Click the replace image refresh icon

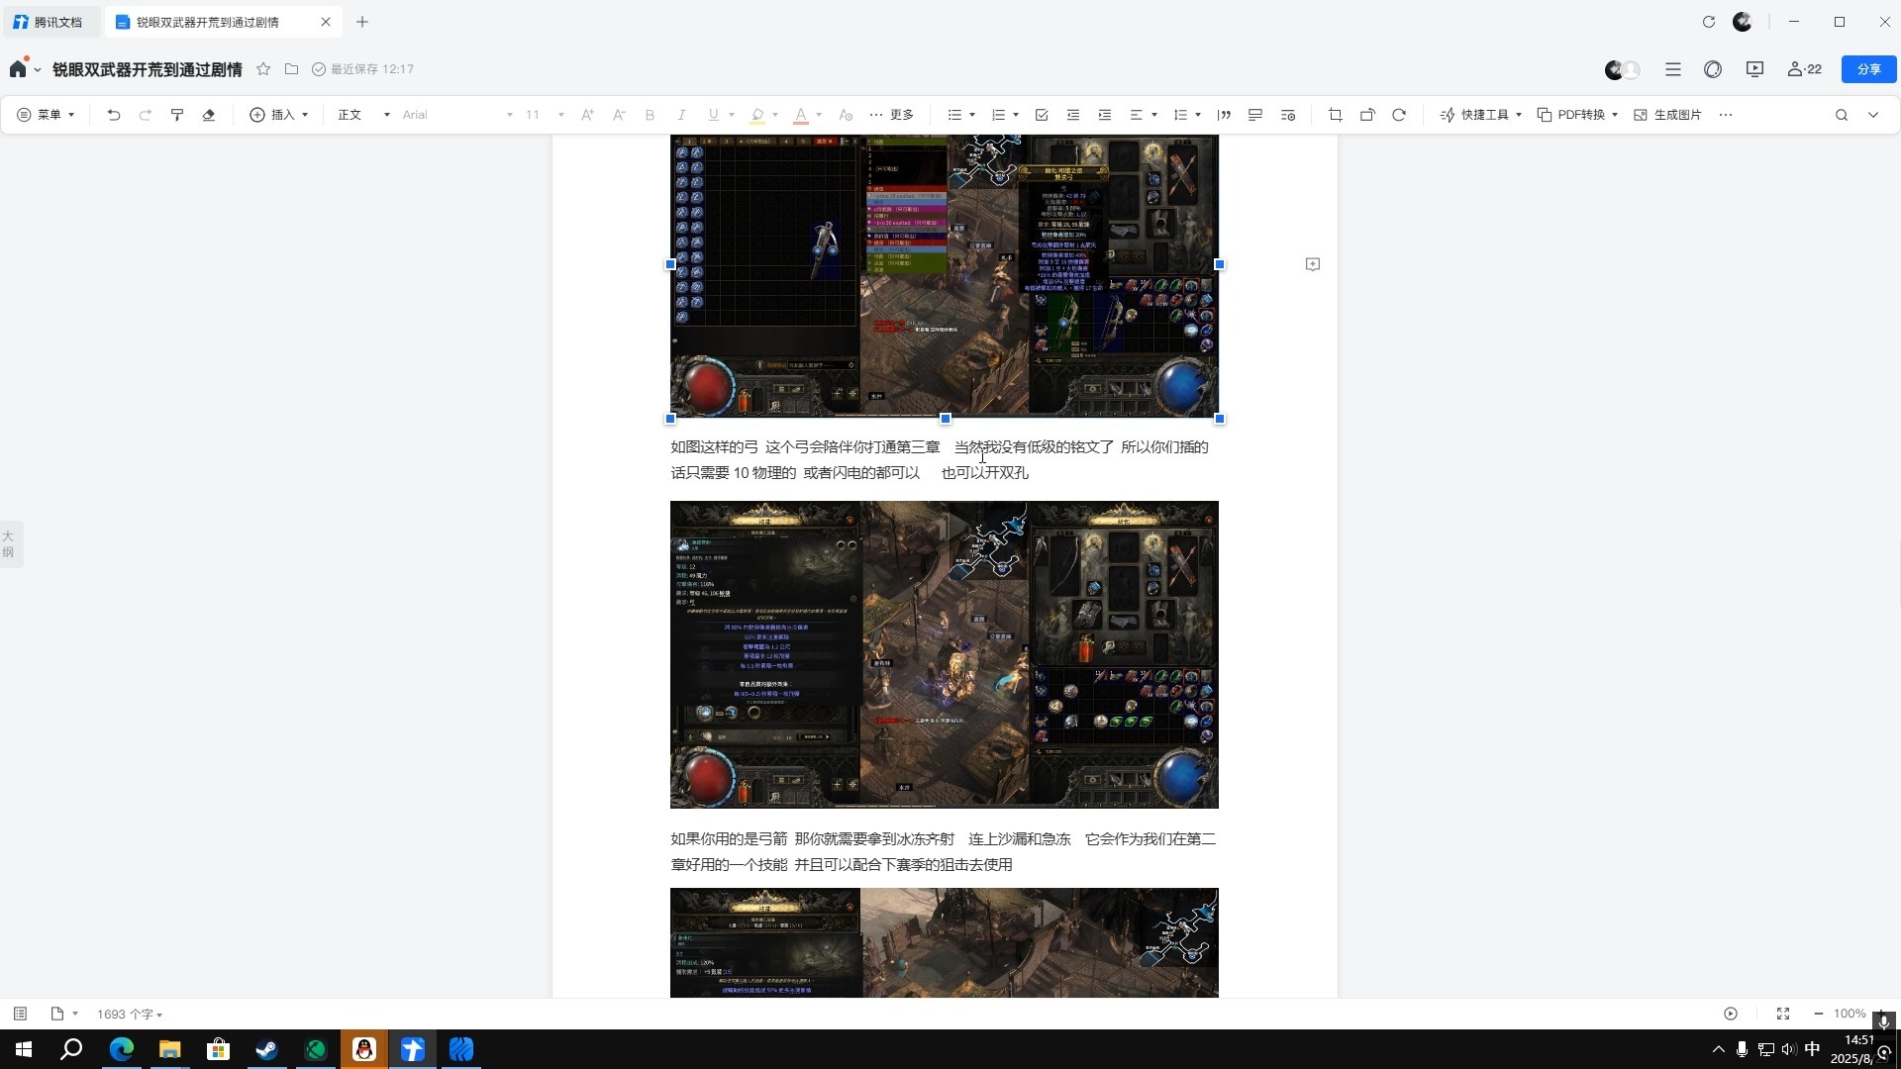(x=1399, y=115)
